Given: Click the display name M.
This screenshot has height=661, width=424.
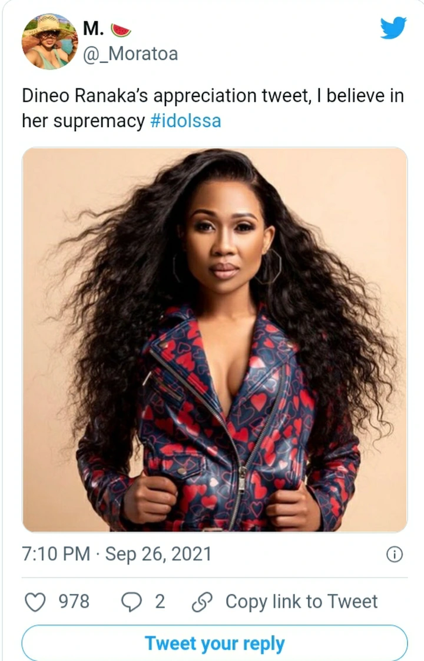Looking at the screenshot, I should [x=94, y=29].
